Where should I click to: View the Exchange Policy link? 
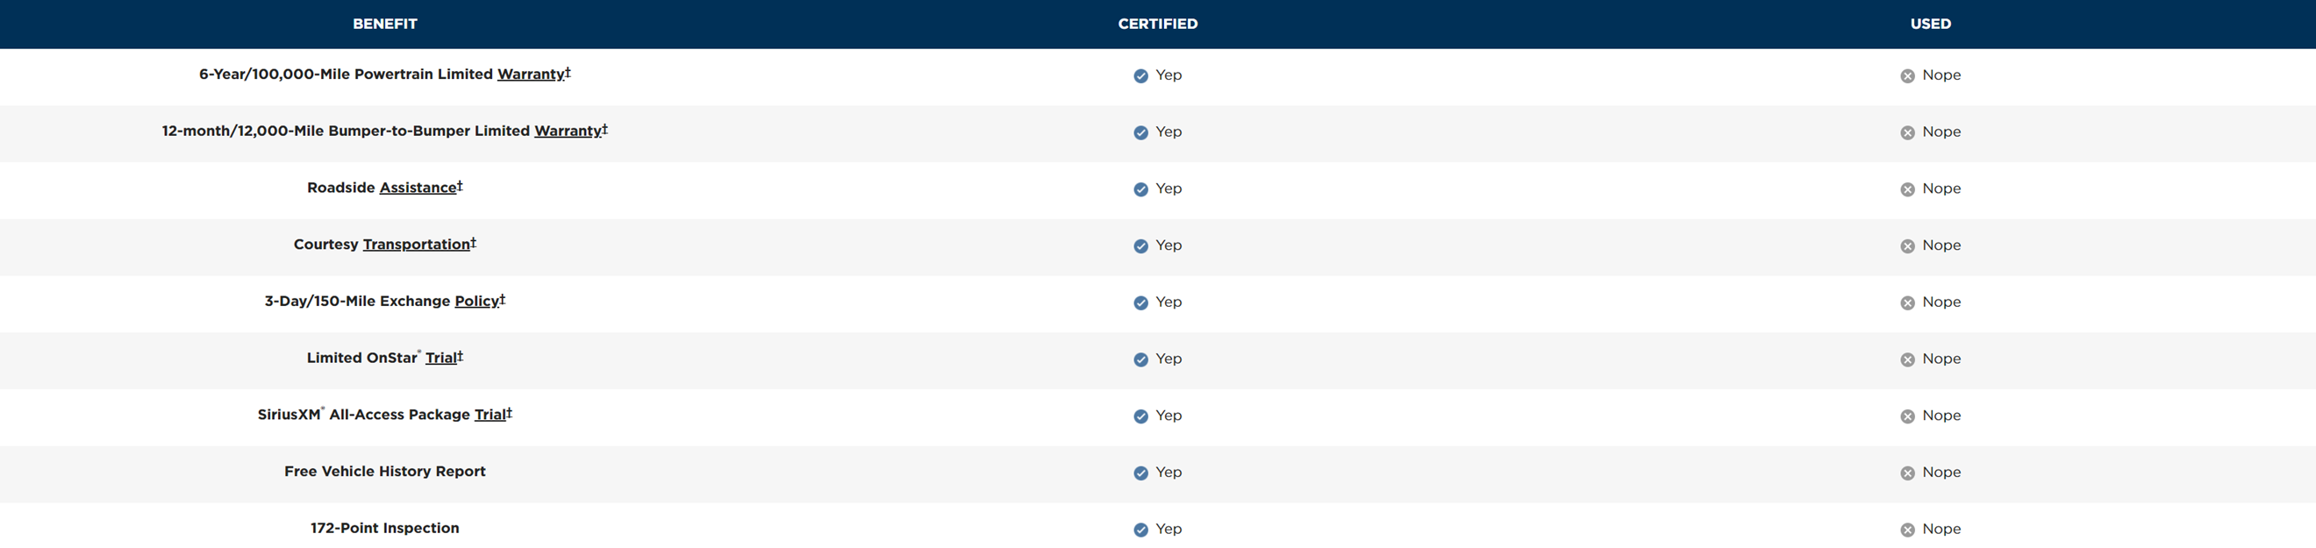476,301
